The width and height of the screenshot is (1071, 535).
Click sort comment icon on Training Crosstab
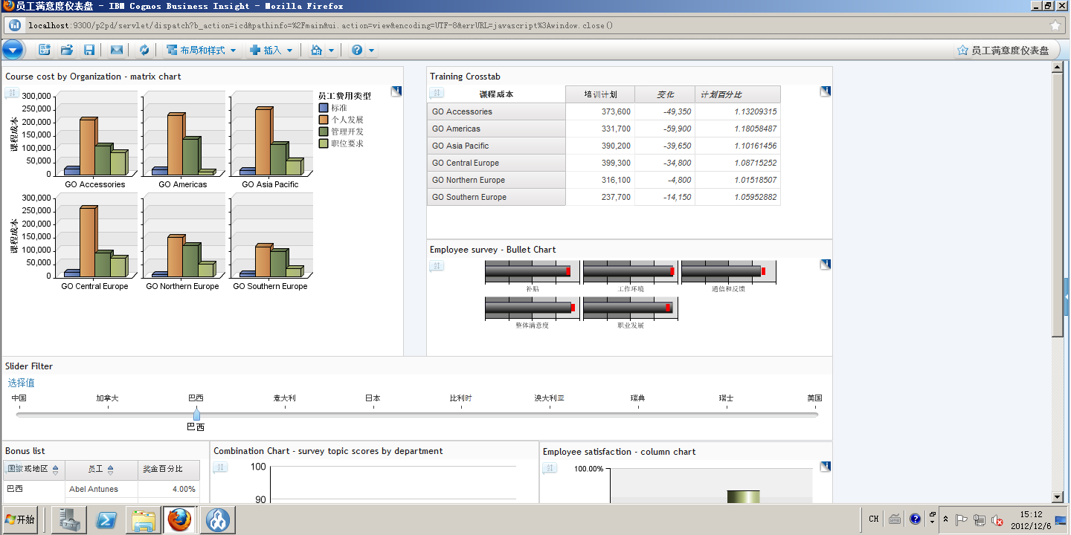pos(437,94)
